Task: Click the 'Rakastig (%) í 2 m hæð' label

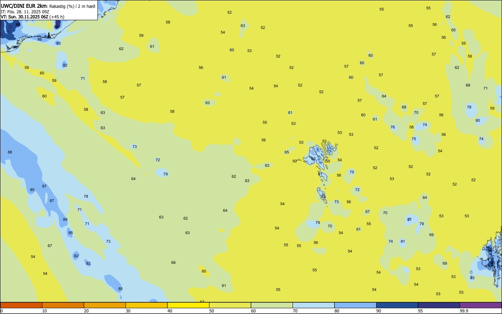Action: 72,6
